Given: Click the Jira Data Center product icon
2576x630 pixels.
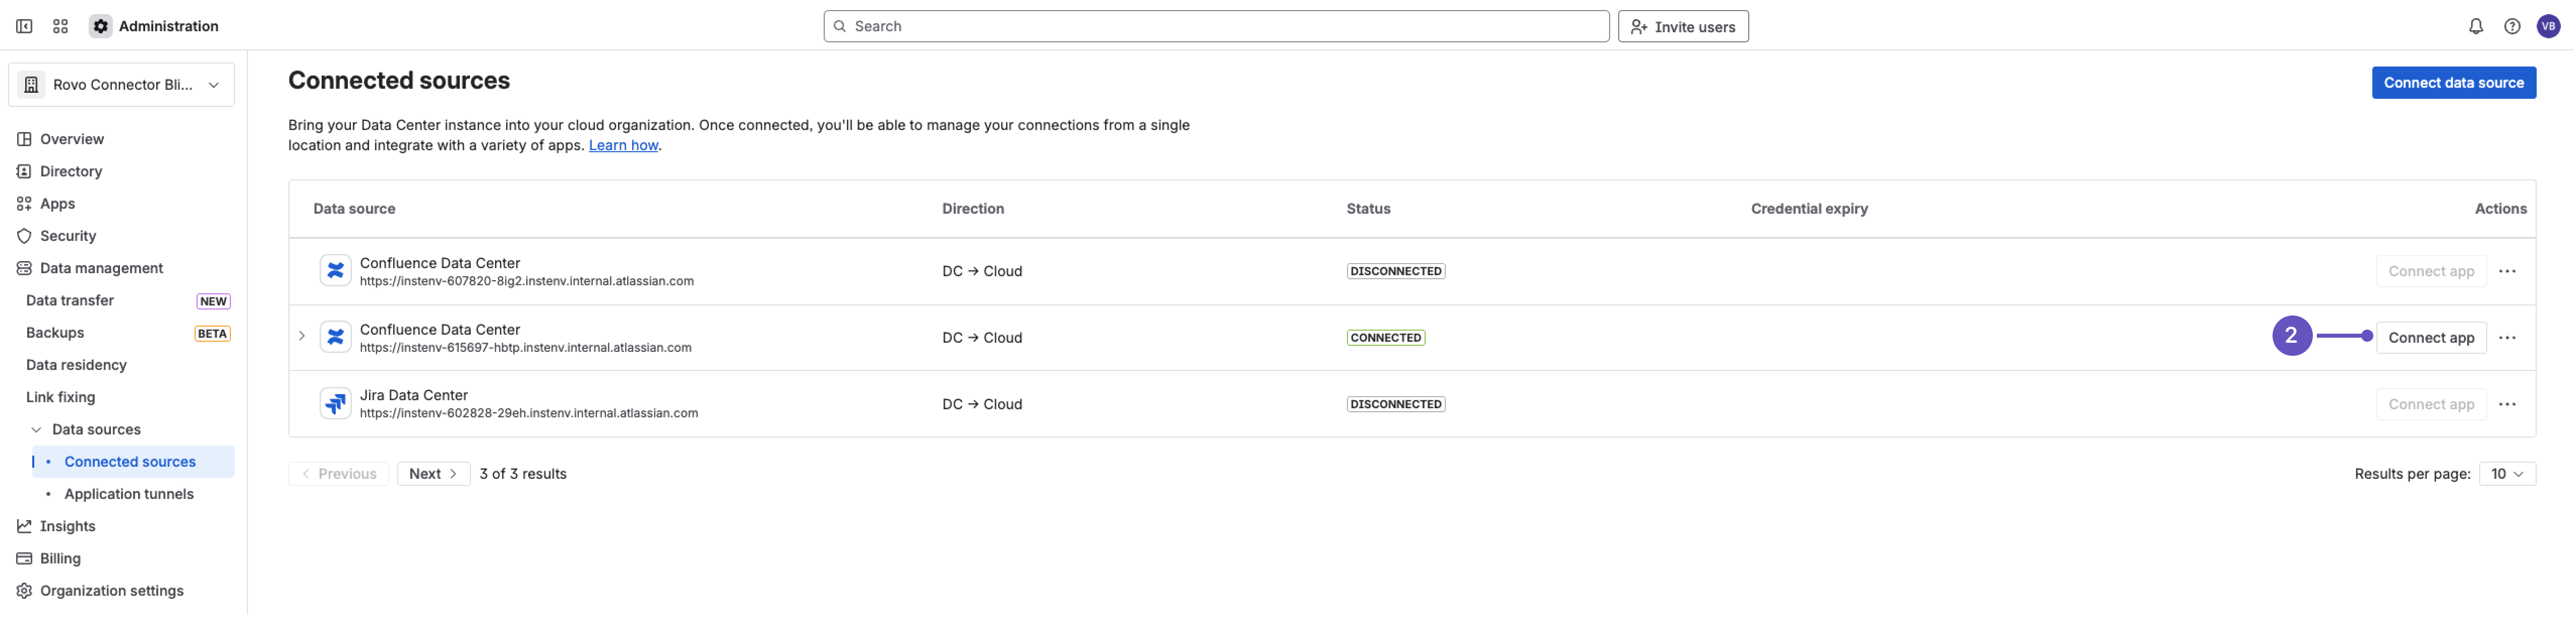Looking at the screenshot, I should 335,403.
